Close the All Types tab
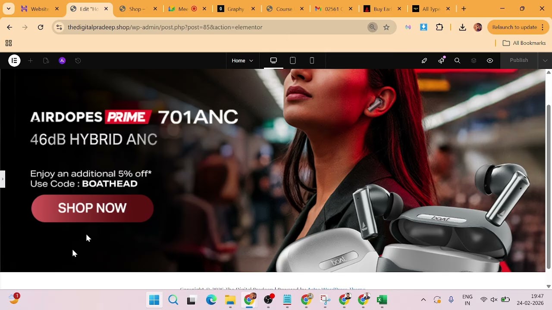Viewport: 552px width, 310px height. [448, 9]
